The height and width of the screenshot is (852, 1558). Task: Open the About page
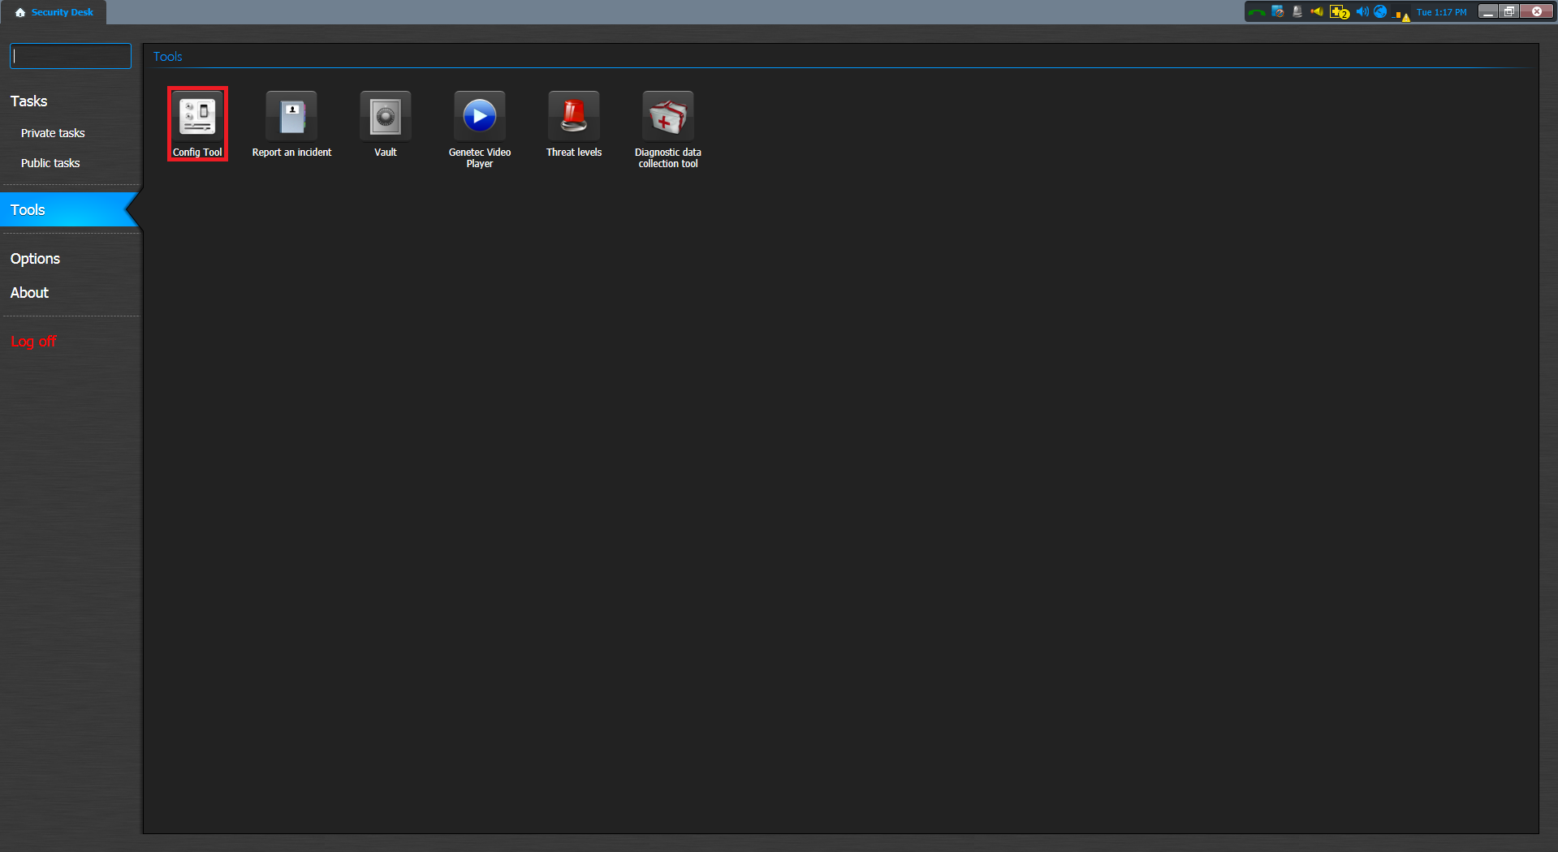click(x=29, y=293)
